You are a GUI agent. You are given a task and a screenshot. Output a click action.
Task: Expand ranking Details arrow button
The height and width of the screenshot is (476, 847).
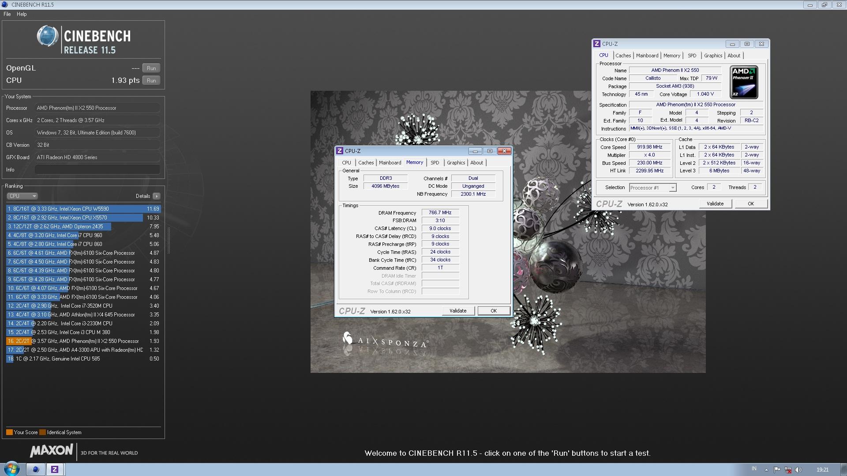pos(157,196)
